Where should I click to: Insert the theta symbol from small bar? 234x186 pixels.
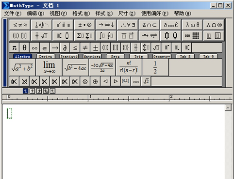[24, 47]
